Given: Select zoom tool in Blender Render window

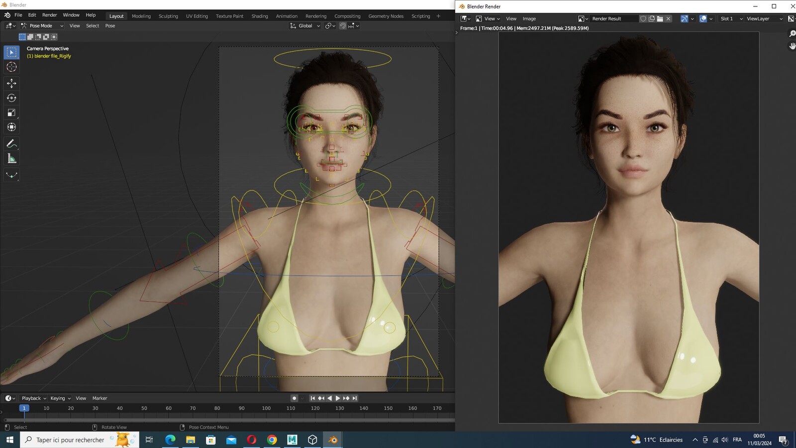Looking at the screenshot, I should pyautogui.click(x=792, y=34).
